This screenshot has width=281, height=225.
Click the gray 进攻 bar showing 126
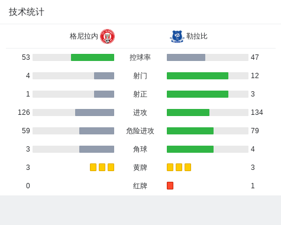[x=95, y=112]
